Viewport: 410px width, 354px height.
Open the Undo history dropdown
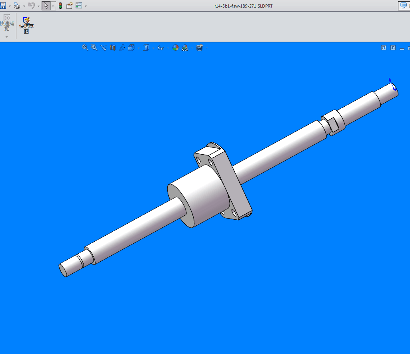[38, 6]
